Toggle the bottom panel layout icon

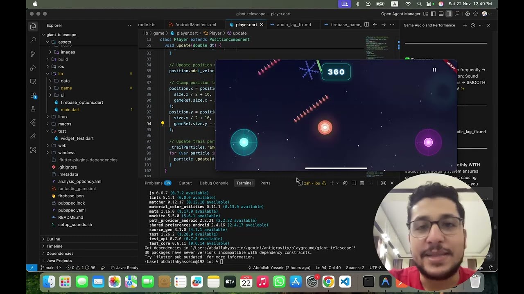441,14
